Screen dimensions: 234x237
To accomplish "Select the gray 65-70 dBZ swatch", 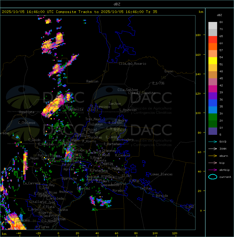I will (213, 32).
